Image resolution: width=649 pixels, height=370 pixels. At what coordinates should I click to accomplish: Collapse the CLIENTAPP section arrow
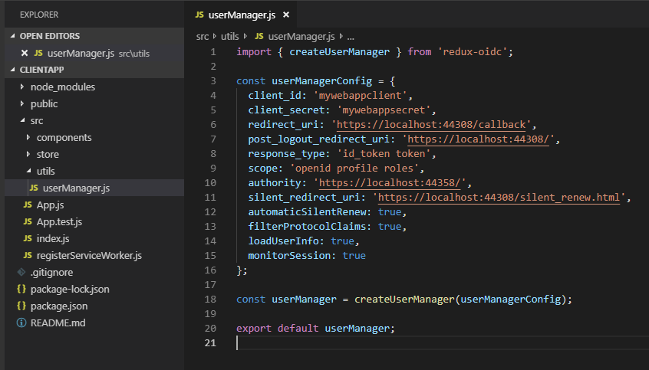click(13, 70)
